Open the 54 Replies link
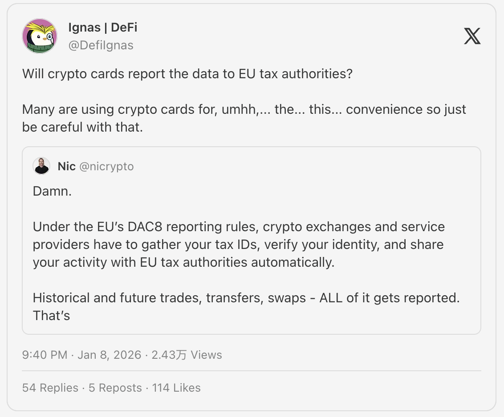 [50, 388]
